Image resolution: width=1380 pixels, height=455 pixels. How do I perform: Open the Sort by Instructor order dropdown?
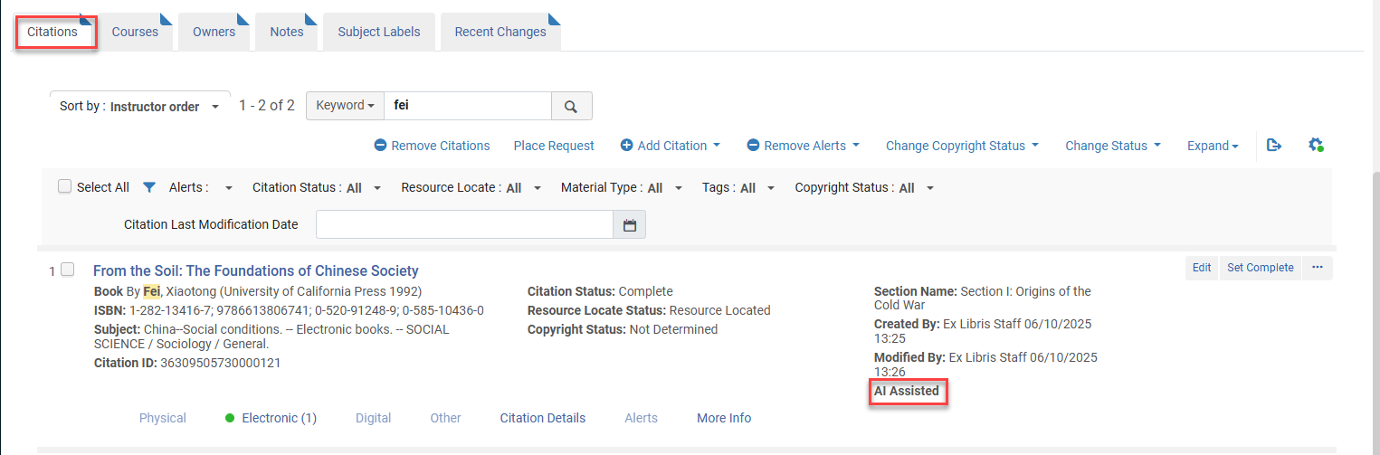tap(140, 106)
